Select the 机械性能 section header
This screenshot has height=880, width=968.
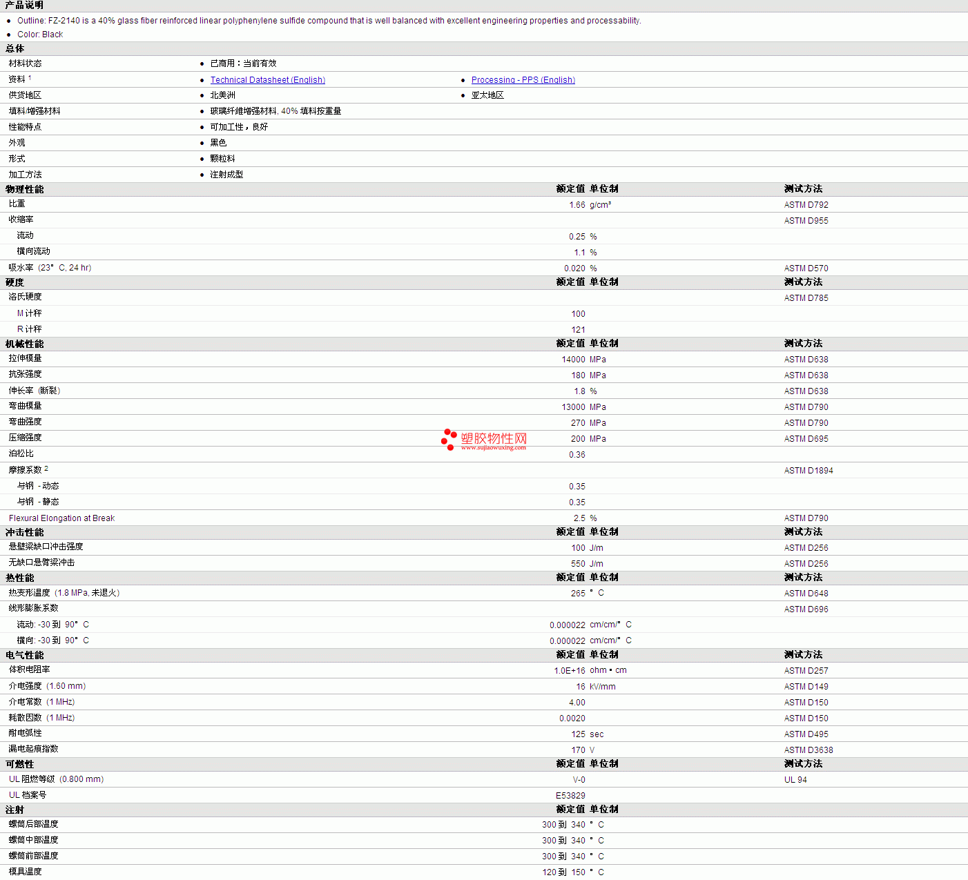(x=25, y=344)
